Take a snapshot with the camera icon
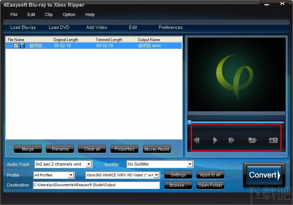The height and width of the screenshot is (205, 293). pos(273,140)
